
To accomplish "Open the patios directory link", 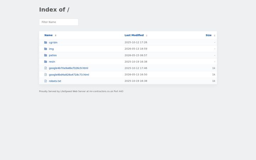I will point(53,55).
